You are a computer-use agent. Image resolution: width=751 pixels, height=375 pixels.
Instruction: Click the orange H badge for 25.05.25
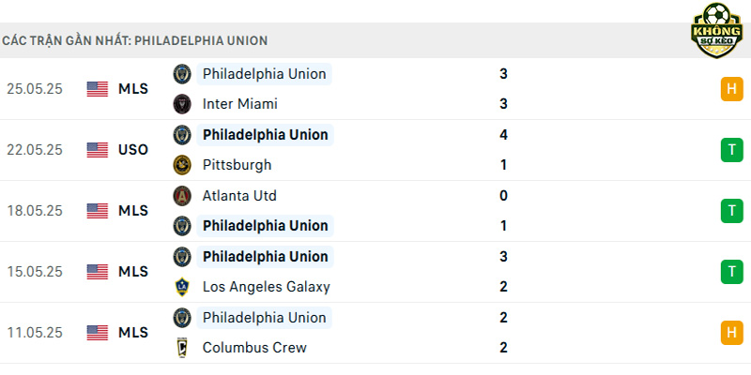click(731, 89)
